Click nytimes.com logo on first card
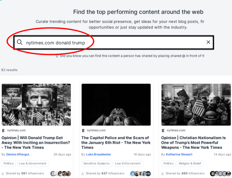Viewport: 232px width, 178px height. pyautogui.click(x=3, y=131)
